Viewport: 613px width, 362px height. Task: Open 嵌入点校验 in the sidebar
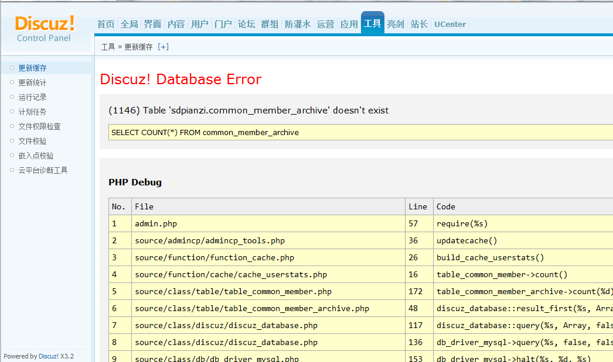(36, 156)
